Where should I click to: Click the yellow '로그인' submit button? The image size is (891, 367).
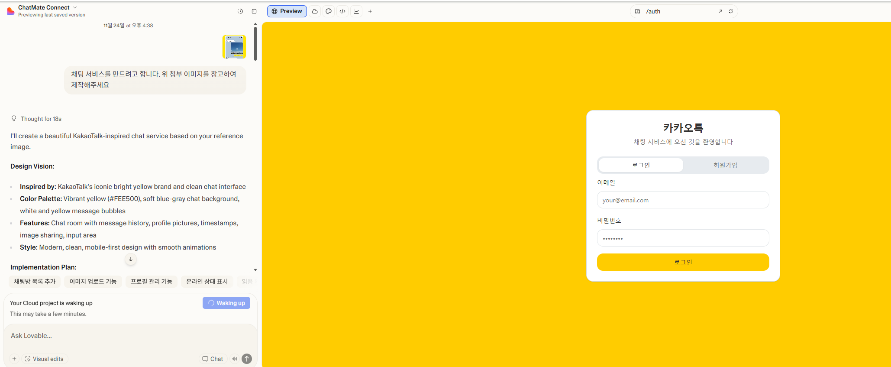[x=683, y=262]
